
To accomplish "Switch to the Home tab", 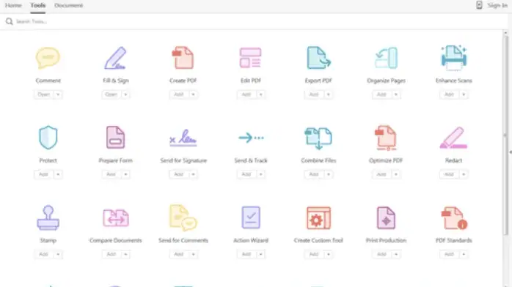I will click(x=13, y=6).
